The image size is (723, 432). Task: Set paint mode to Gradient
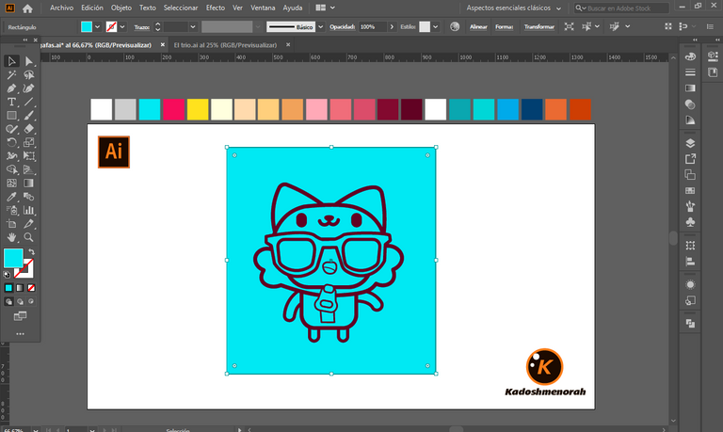pyautogui.click(x=20, y=288)
